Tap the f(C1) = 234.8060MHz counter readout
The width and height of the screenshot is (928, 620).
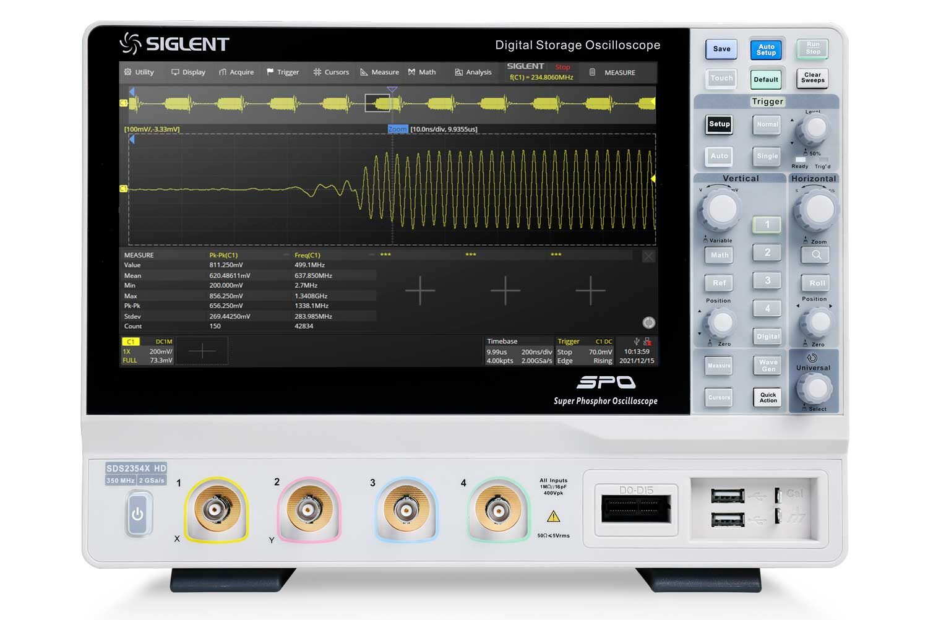541,77
